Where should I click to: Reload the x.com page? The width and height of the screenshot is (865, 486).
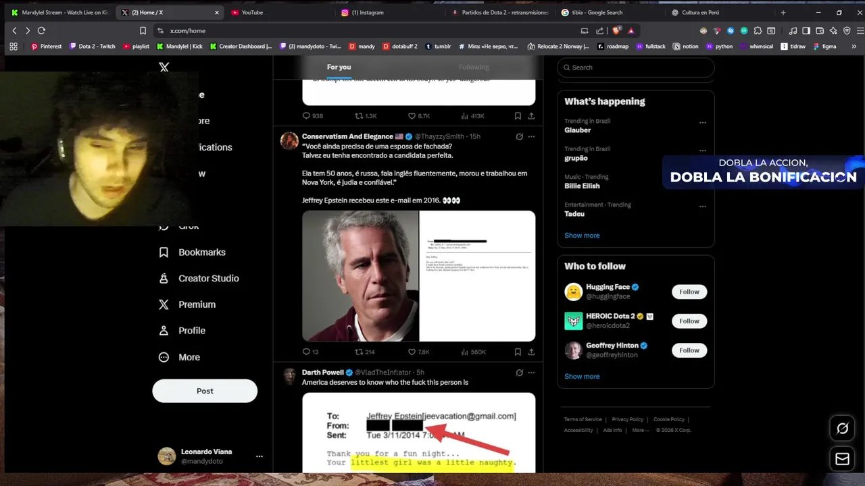[41, 30]
